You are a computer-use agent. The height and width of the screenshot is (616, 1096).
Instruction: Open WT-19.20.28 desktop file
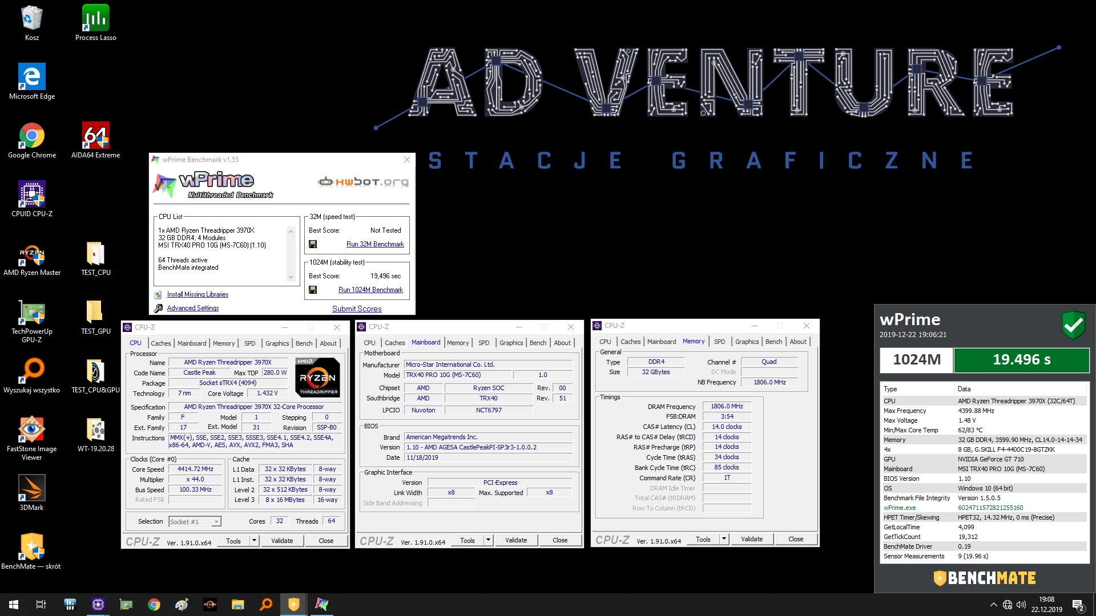96,434
